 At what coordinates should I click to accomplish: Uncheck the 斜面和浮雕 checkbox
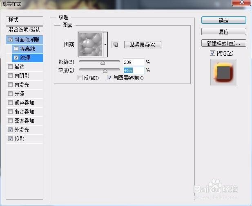click(x=10, y=39)
